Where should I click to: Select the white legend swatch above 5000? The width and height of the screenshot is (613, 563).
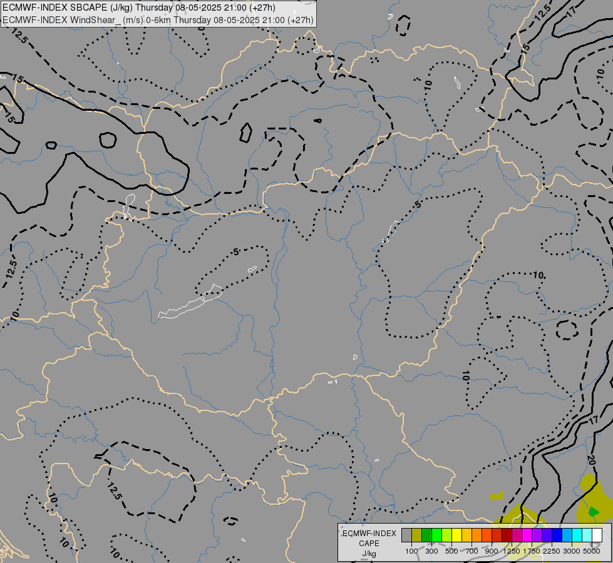tap(597, 535)
